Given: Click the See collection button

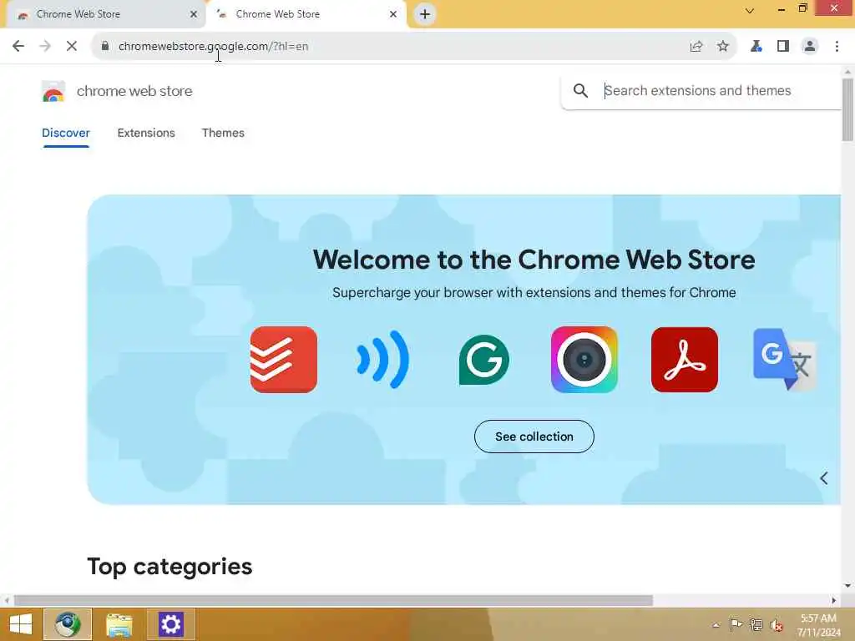Looking at the screenshot, I should coord(534,437).
